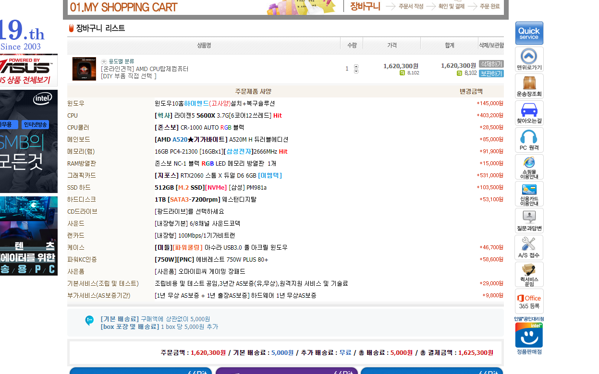Open Office 365 등록 icon

click(529, 302)
